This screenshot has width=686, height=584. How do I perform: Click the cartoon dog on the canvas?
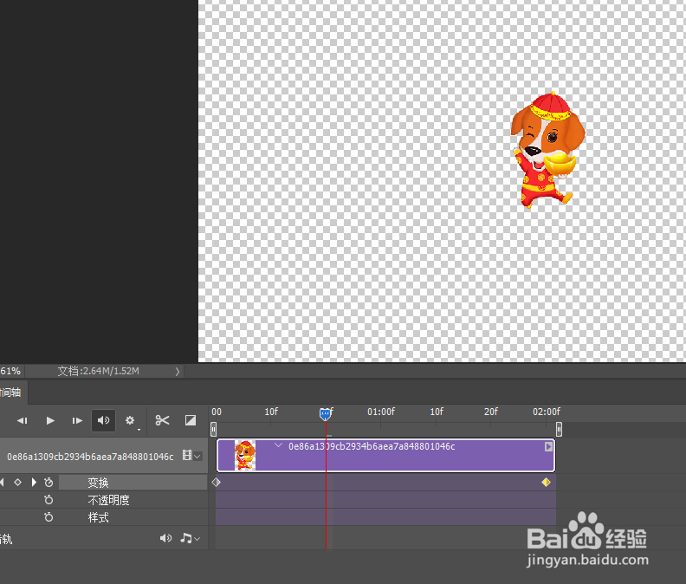coord(547,150)
